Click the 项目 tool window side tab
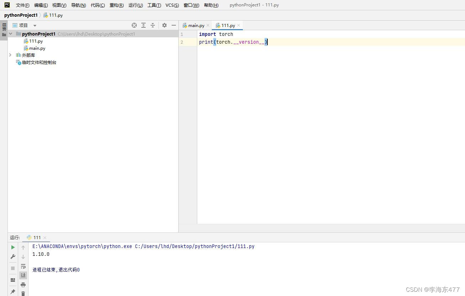The image size is (465, 296). coord(4,31)
